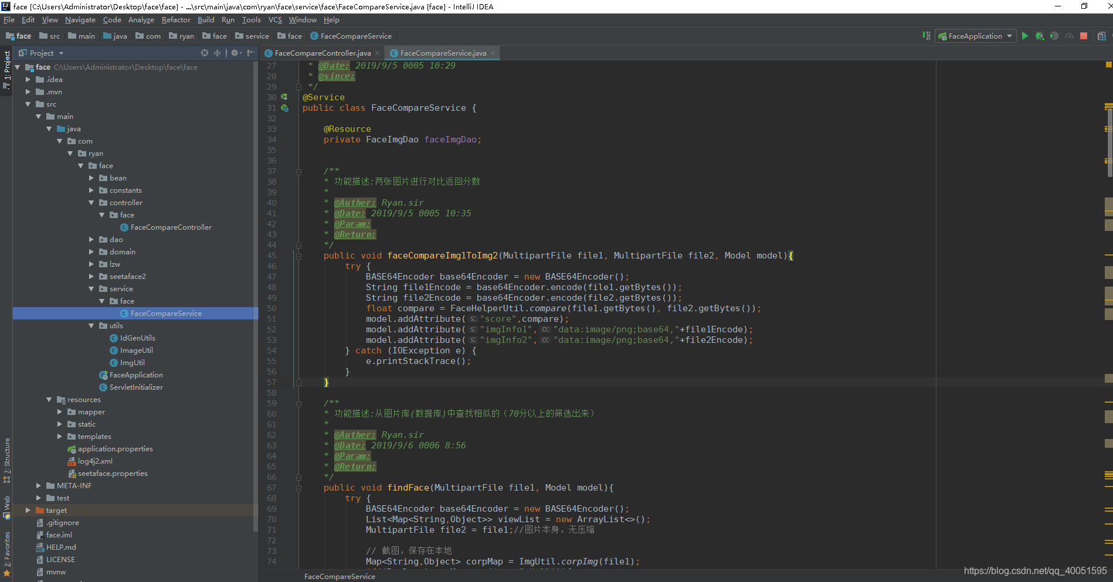Click the Project panel vertical scrollbar
The width and height of the screenshot is (1113, 582).
(x=256, y=296)
